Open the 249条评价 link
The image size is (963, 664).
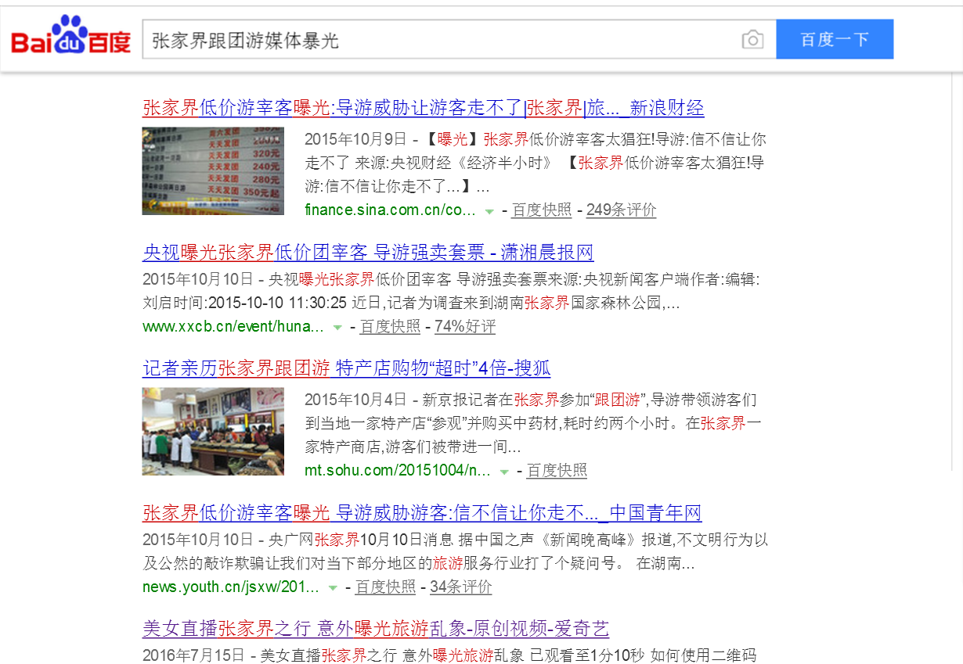pyautogui.click(x=621, y=210)
